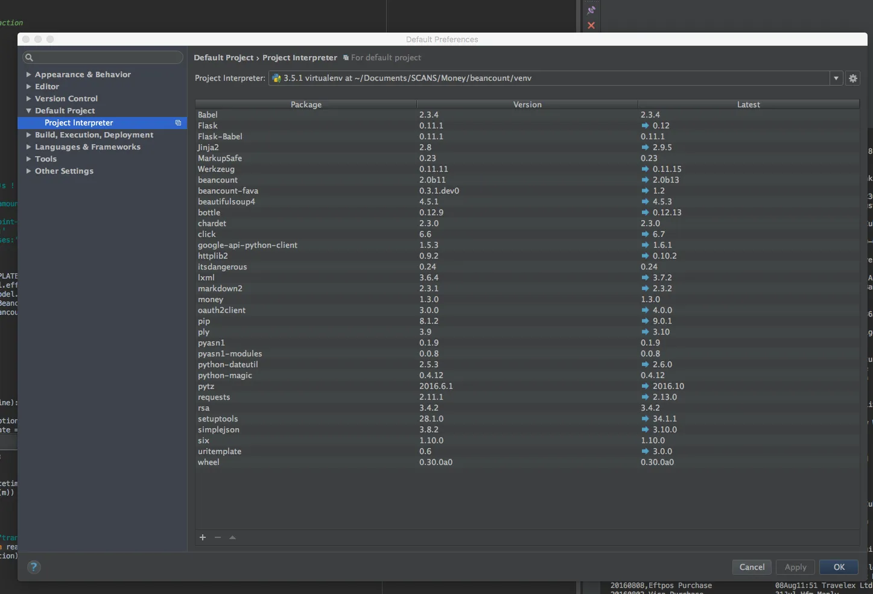
Task: Select the pytz package row
Action: point(527,386)
